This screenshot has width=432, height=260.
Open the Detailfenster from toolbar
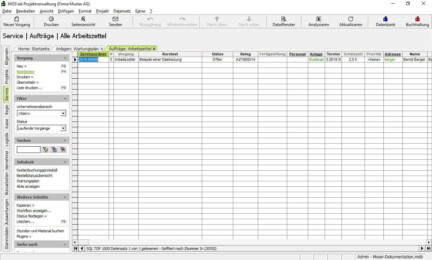coord(283,19)
